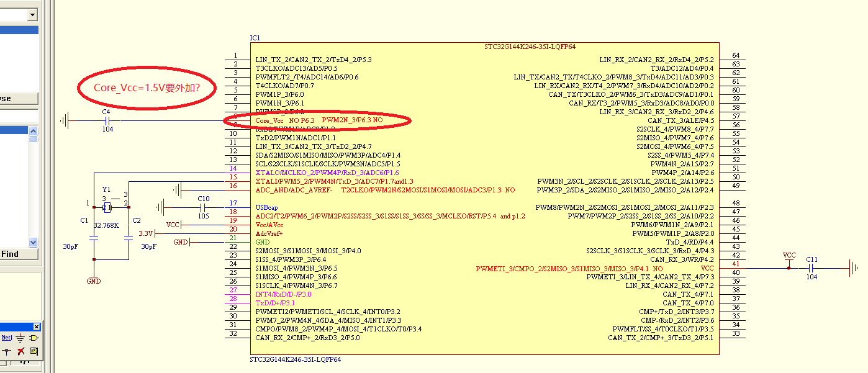Image resolution: width=868 pixels, height=373 pixels.
Task: Select capacitor C1 symbol
Action: pos(94,237)
